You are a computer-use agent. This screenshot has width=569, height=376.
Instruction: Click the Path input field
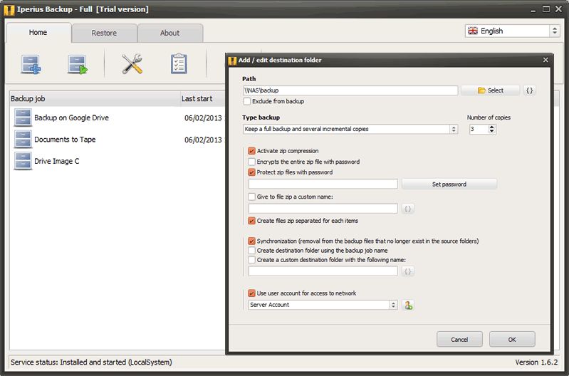click(x=350, y=90)
